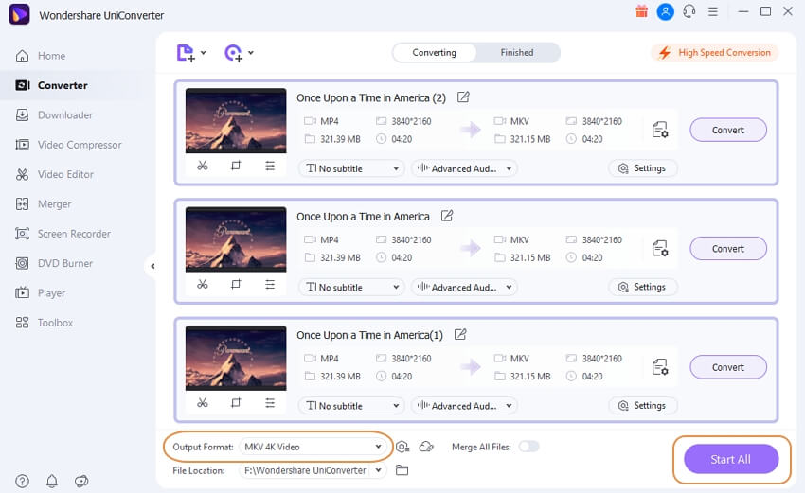Viewport: 805px width, 493px height.
Task: Open output file settings icon for America (2)
Action: point(660,130)
